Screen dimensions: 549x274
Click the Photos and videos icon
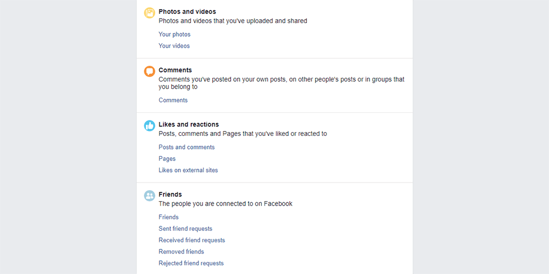click(149, 13)
